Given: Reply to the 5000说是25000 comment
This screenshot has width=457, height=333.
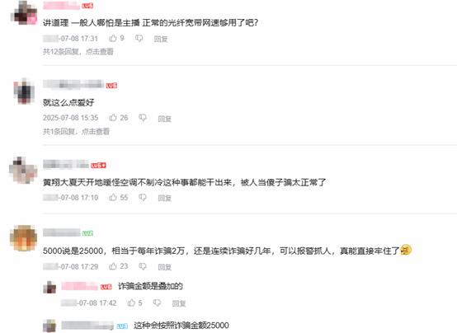Looking at the screenshot, I should tap(165, 267).
